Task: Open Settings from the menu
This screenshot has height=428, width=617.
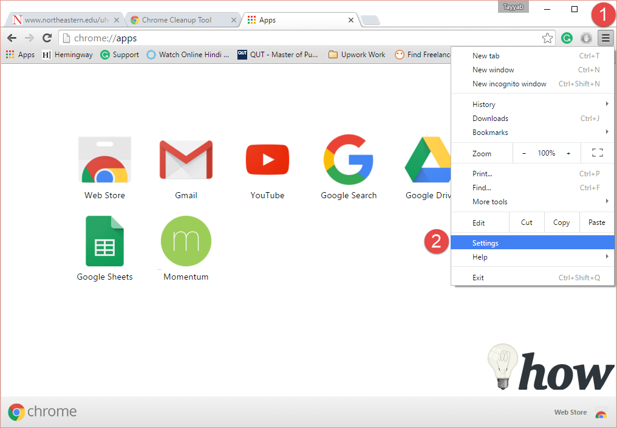Action: tap(533, 243)
